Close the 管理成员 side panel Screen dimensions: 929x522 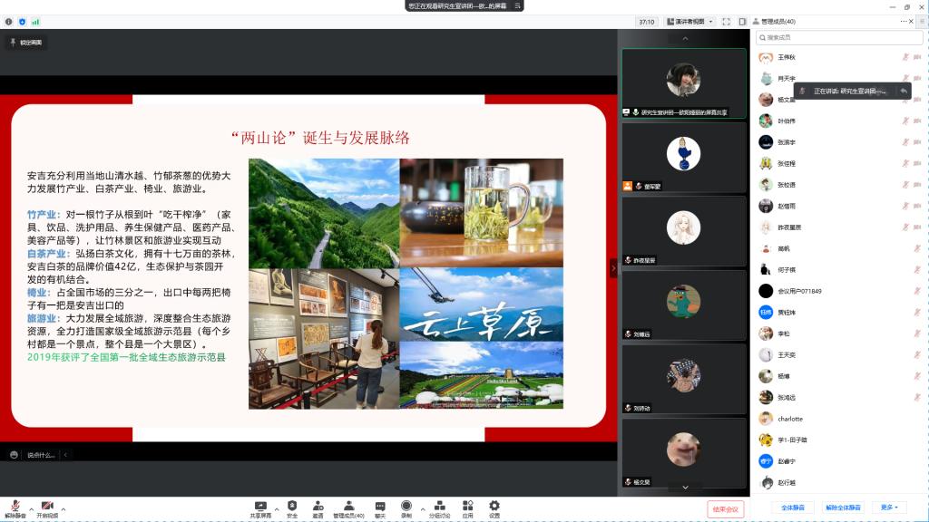pos(912,22)
